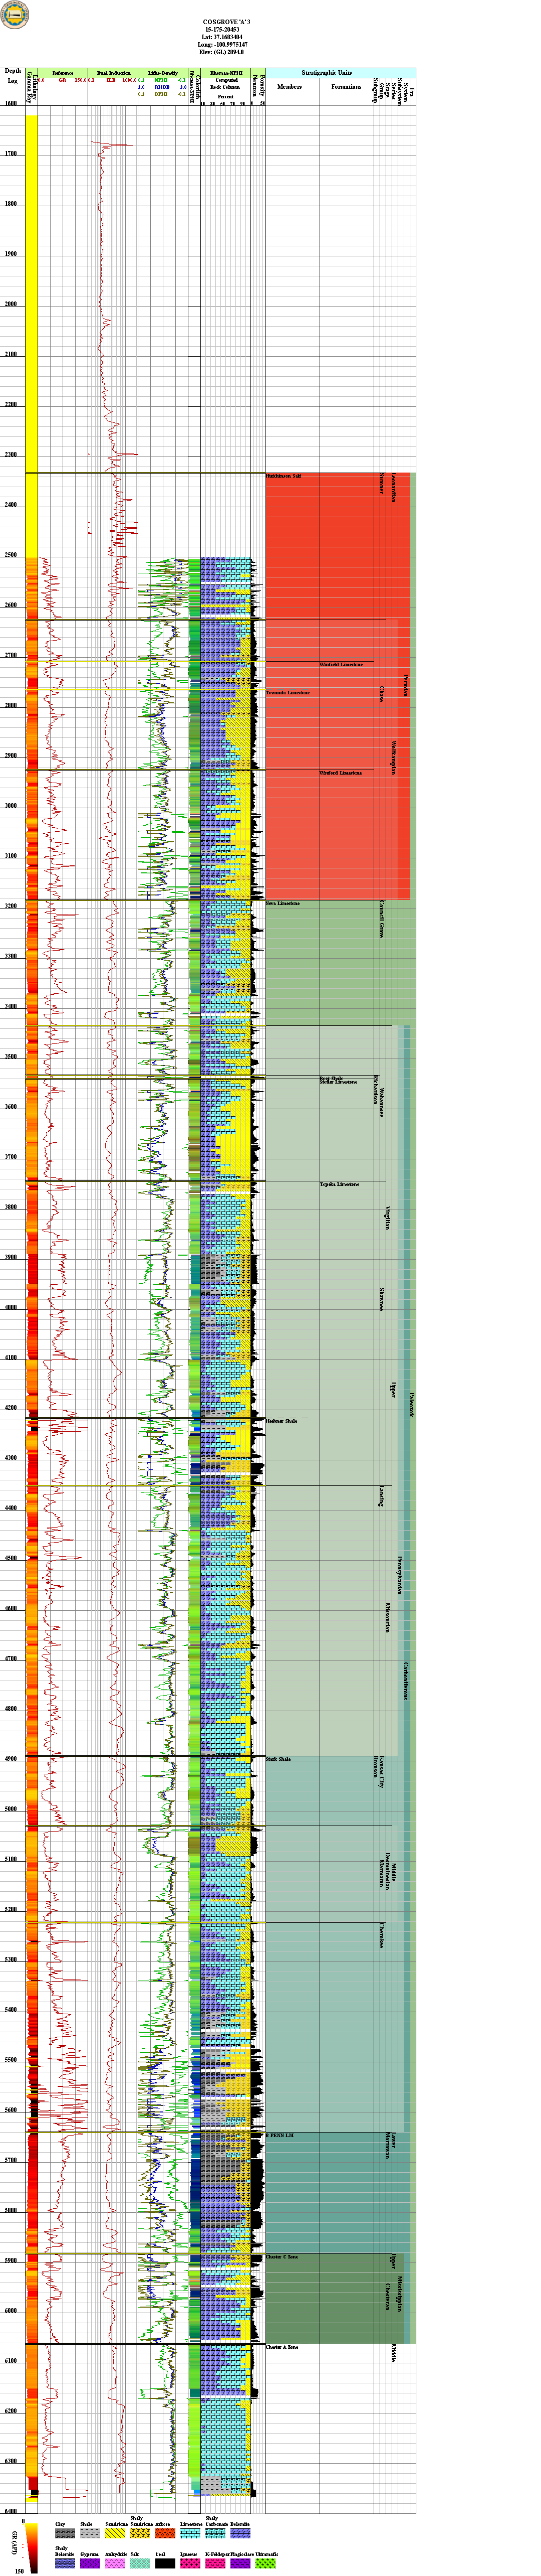
Task: Click the 5000 depth marker
Action: point(10,1809)
